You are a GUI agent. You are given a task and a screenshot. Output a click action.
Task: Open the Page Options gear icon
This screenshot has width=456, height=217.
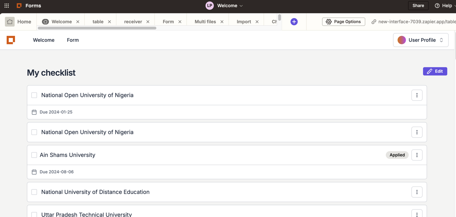pyautogui.click(x=328, y=21)
